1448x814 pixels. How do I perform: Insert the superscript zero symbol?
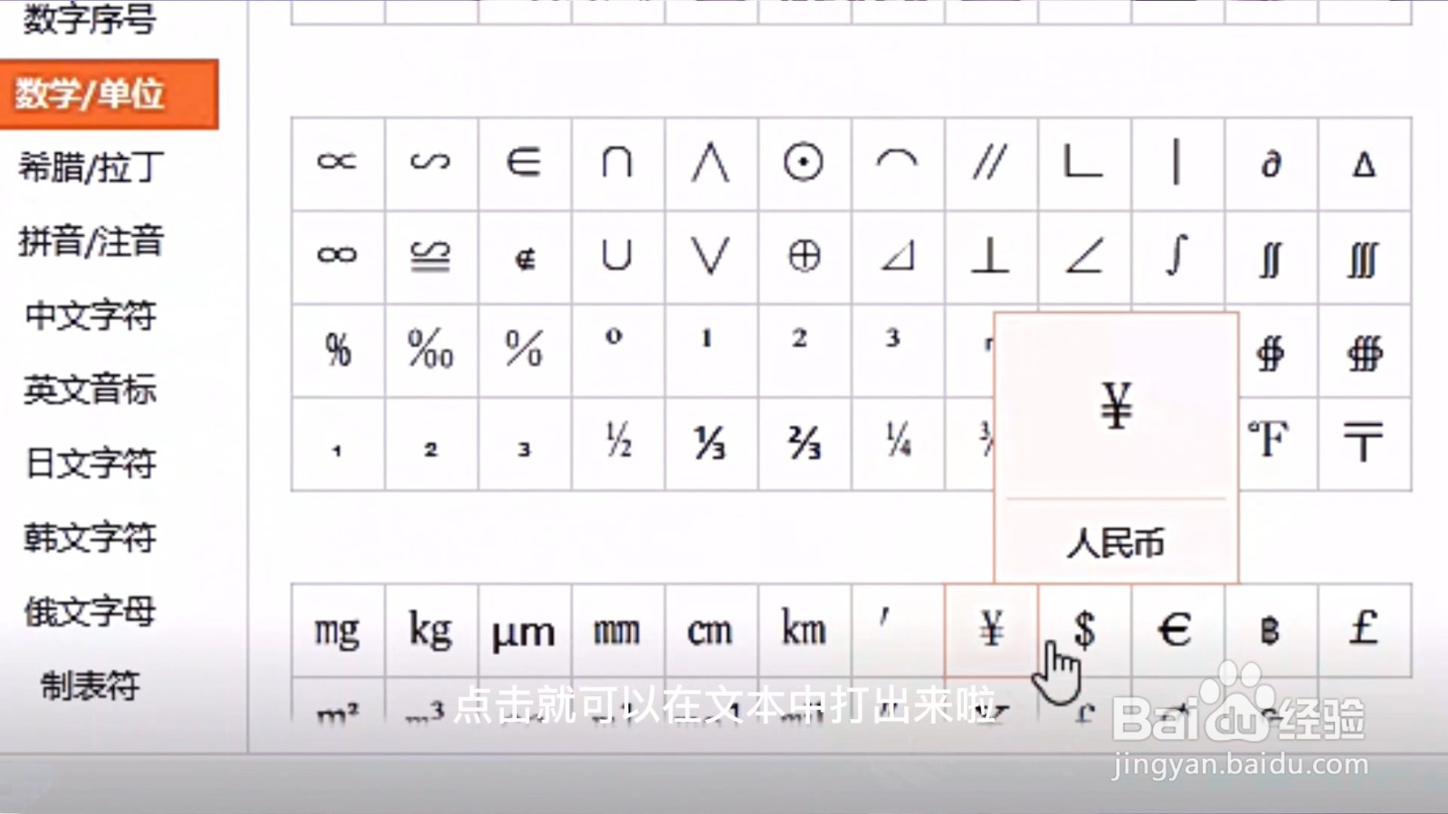click(617, 350)
